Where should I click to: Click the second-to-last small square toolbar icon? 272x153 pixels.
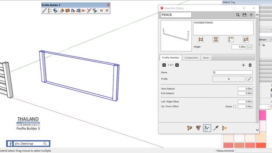(x=102, y=11)
